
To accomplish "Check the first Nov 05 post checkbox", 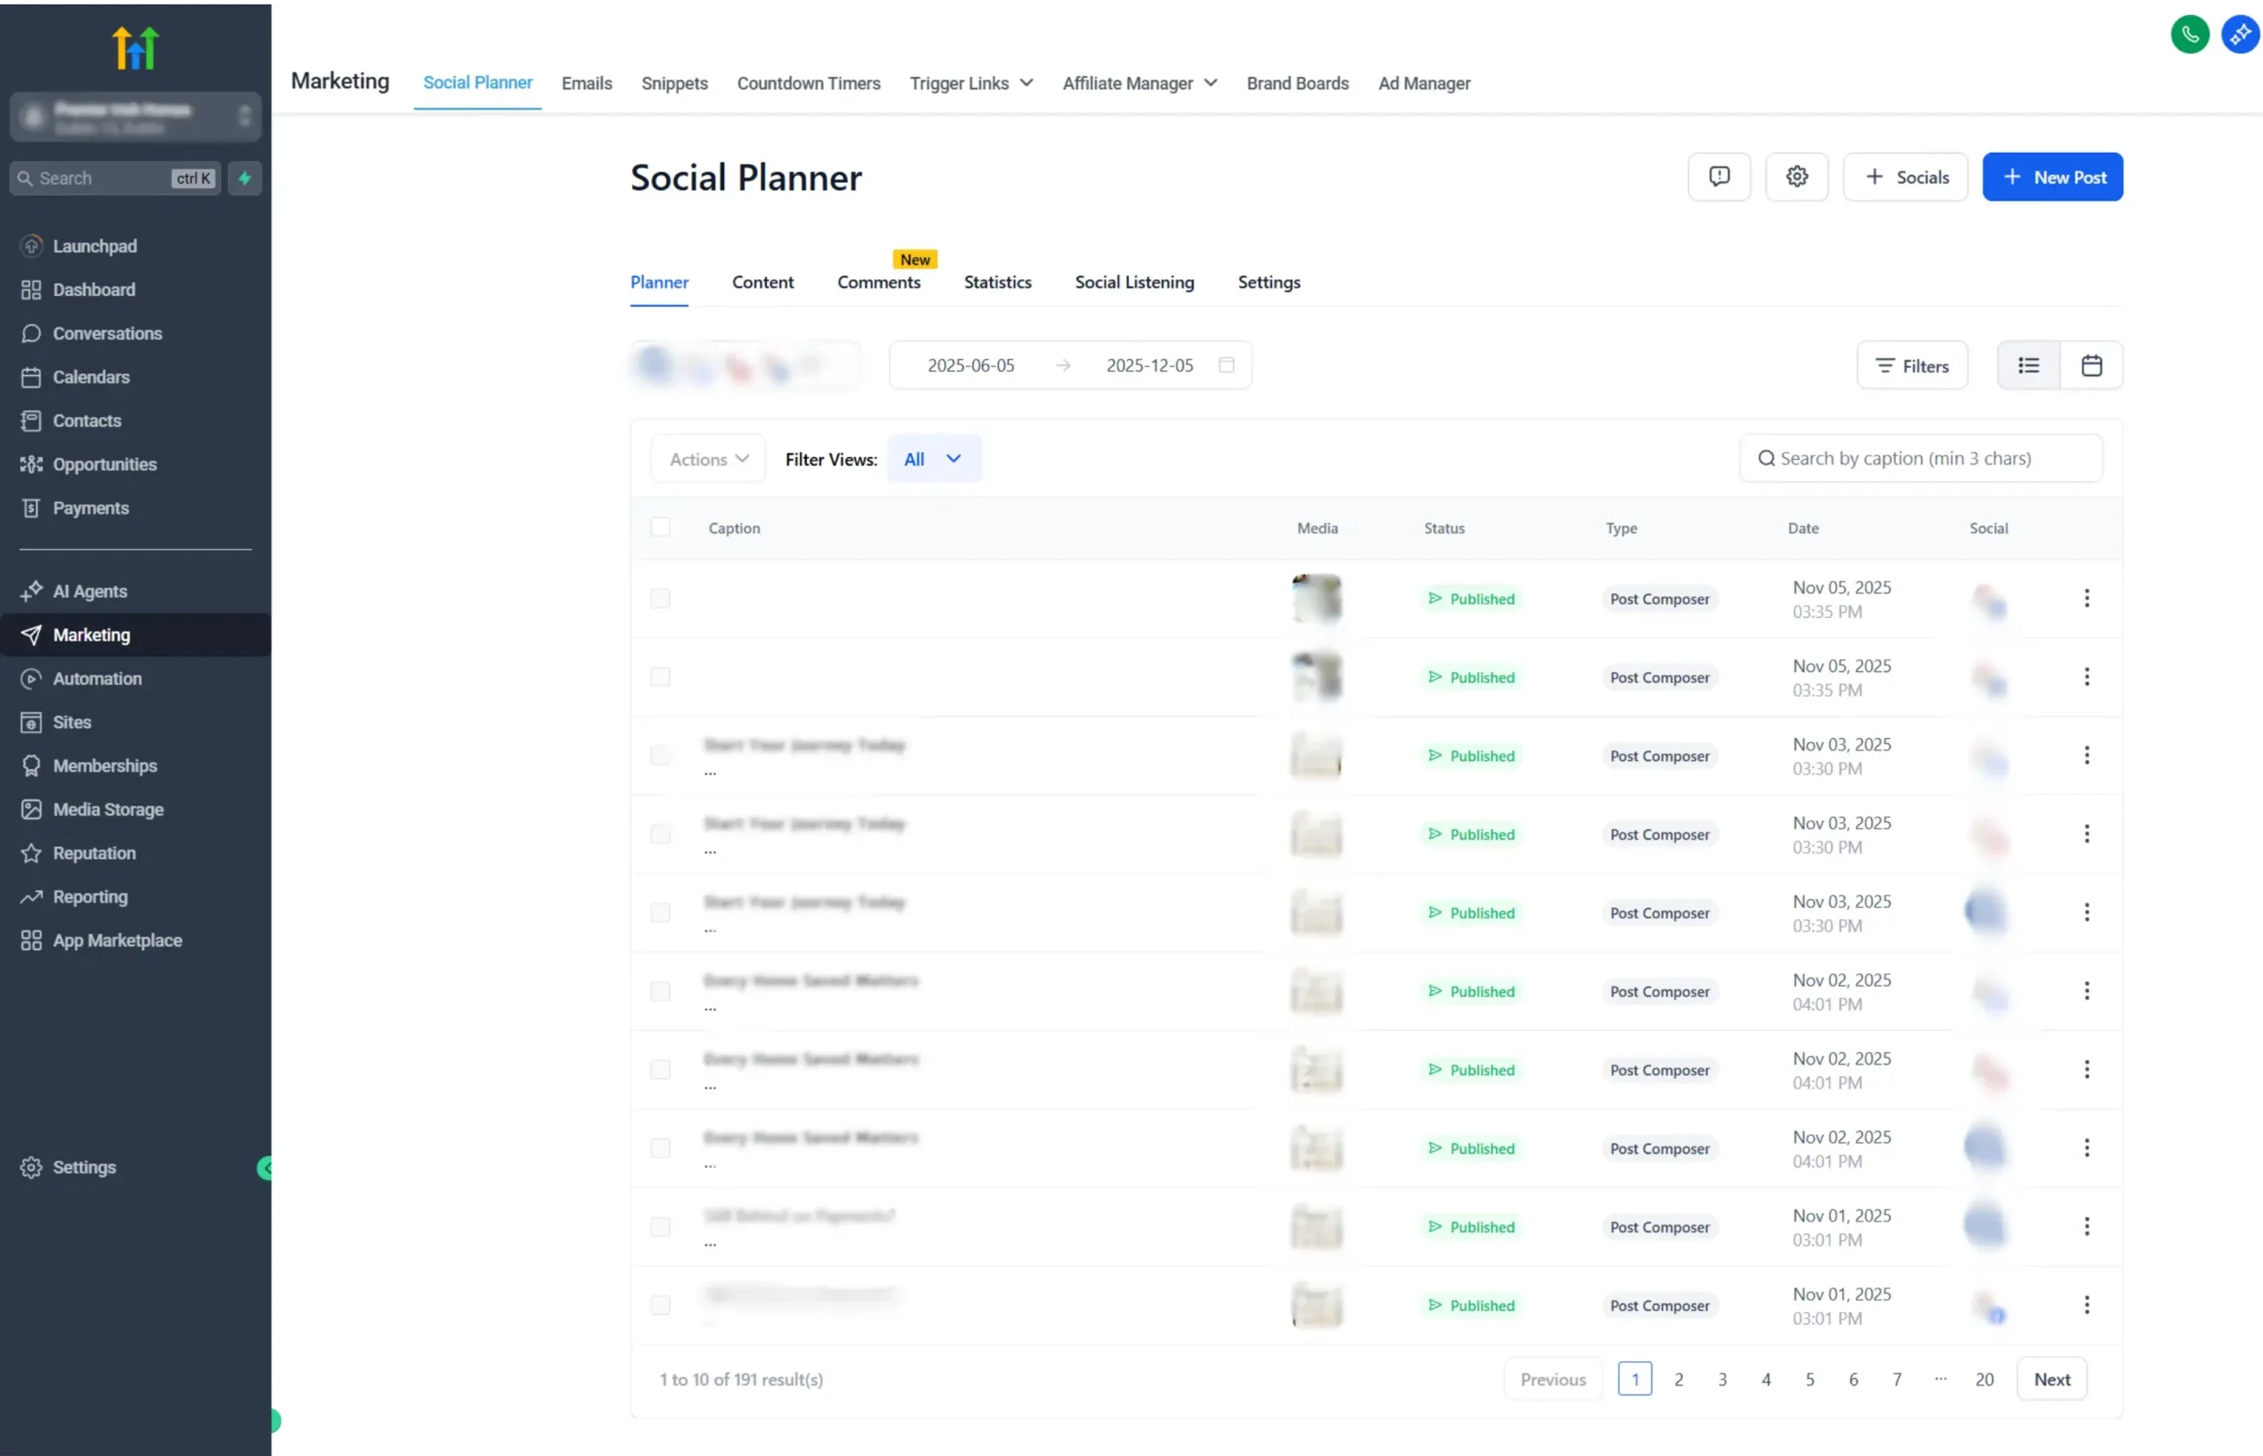I will pyautogui.click(x=659, y=598).
